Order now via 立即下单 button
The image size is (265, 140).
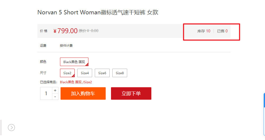[x=131, y=93]
